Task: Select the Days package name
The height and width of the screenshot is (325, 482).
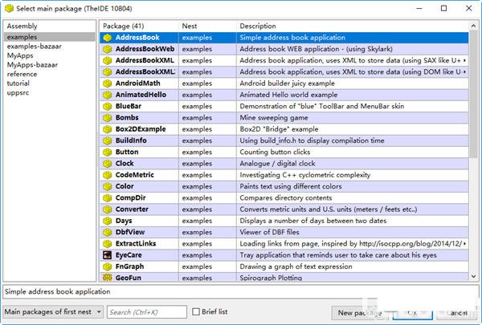Action: click(124, 221)
